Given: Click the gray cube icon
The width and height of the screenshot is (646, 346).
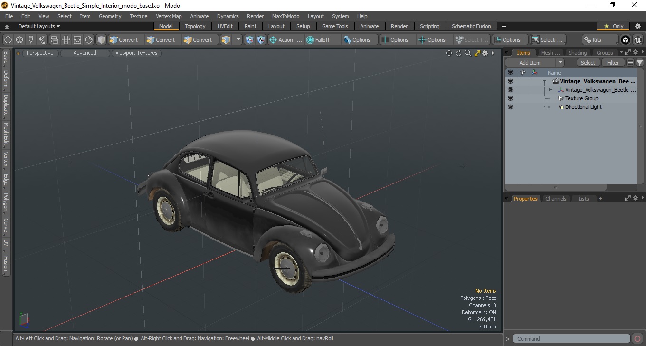Looking at the screenshot, I should (101, 40).
